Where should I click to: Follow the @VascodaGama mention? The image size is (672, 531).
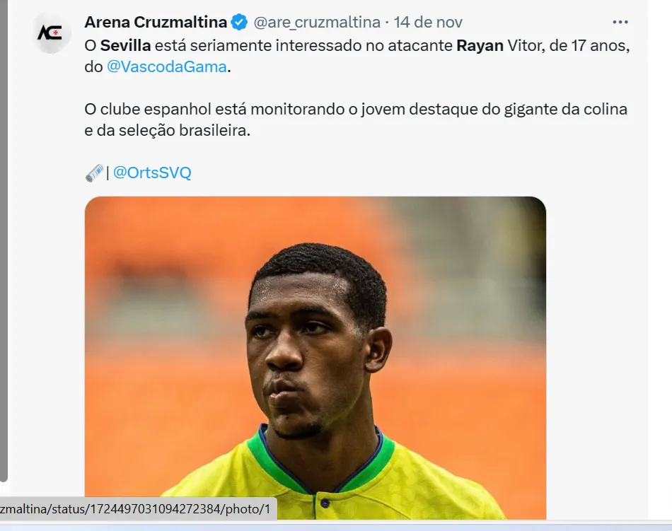click(x=167, y=66)
